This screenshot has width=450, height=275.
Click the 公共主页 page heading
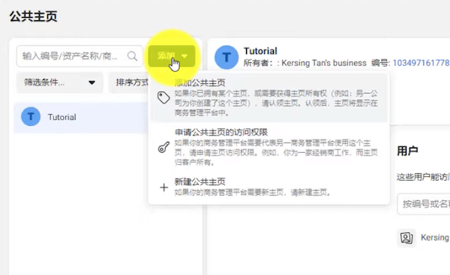click(x=33, y=16)
